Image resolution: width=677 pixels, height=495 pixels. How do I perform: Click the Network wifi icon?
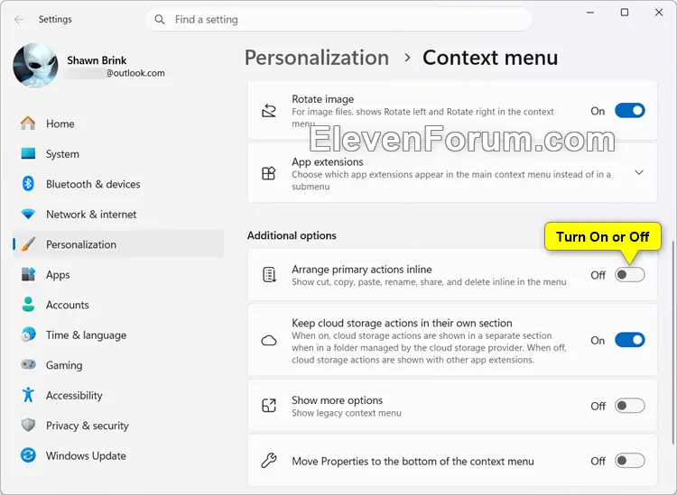point(28,214)
